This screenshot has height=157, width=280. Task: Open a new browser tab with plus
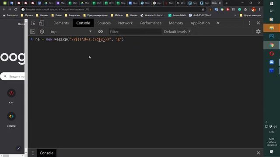tap(227, 3)
